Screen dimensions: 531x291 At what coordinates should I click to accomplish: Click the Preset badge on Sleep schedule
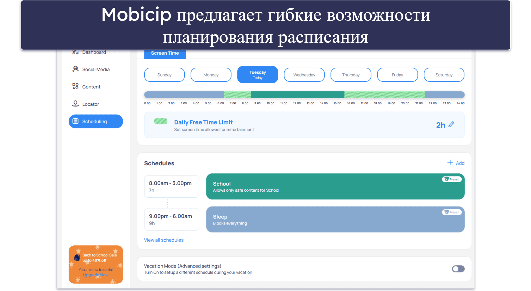(x=452, y=212)
